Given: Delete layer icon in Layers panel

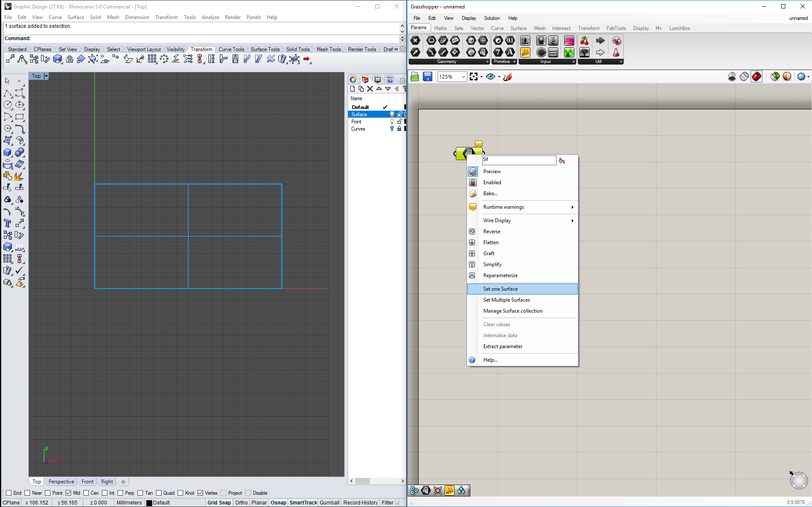Looking at the screenshot, I should tap(370, 89).
